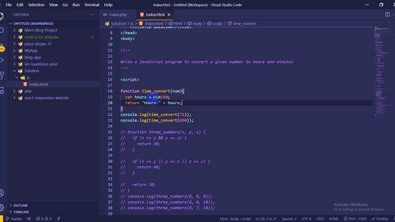Image resolution: width=395 pixels, height=222 pixels.
Task: Close the index.html tab
Action: pos(169,15)
